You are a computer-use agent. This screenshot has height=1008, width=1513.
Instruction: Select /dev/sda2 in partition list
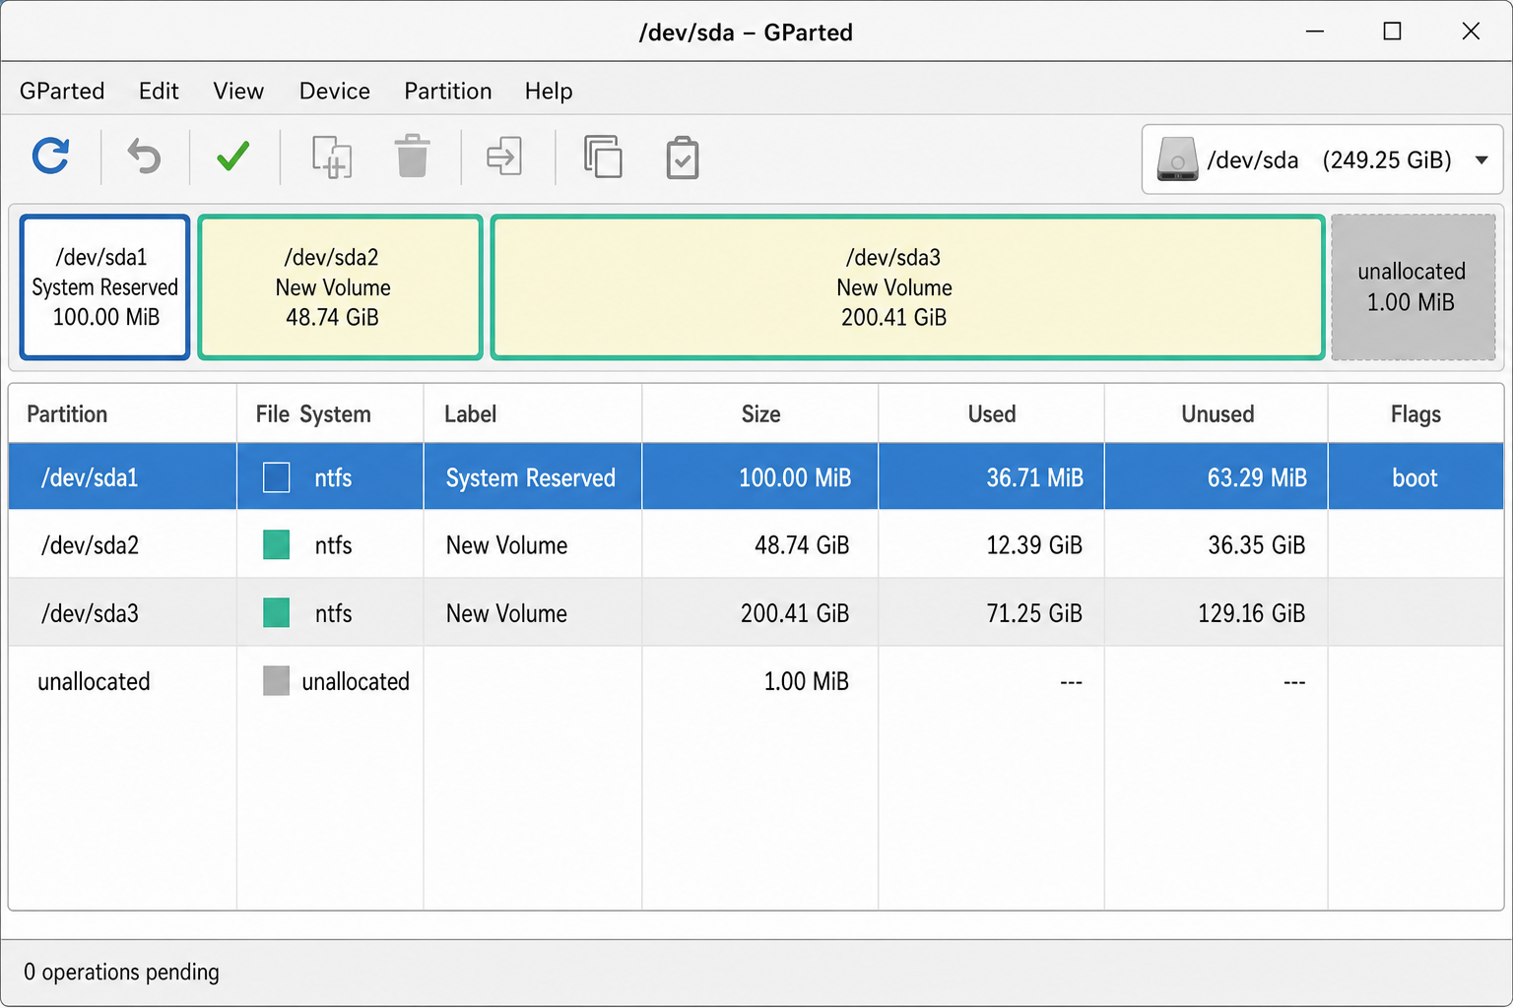click(x=90, y=545)
